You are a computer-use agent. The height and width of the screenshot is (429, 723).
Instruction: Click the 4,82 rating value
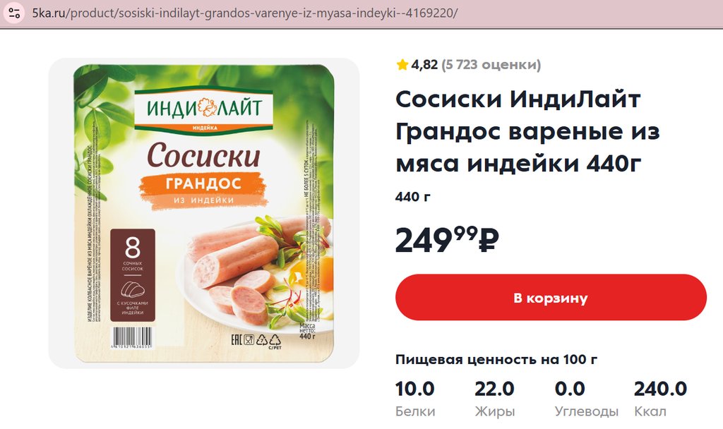[x=424, y=64]
